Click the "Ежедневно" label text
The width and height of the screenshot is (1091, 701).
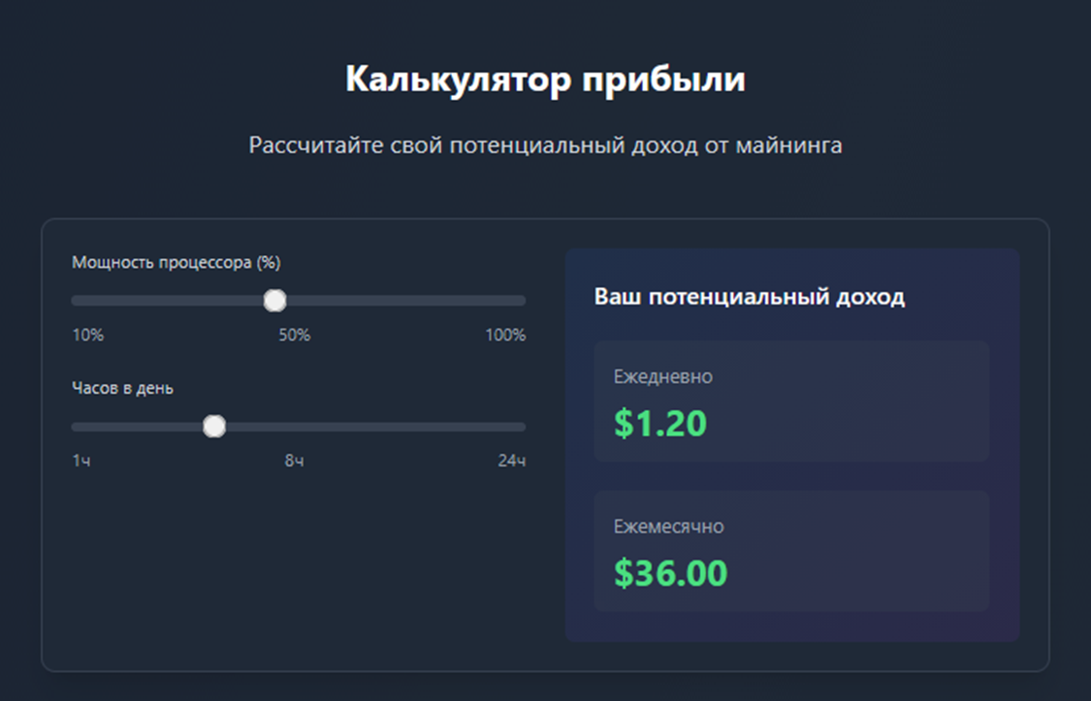click(x=663, y=376)
